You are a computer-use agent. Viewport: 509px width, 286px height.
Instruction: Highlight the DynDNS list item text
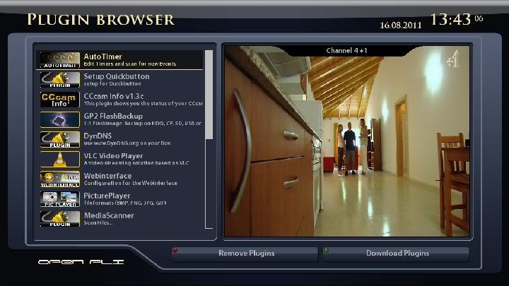coord(98,136)
